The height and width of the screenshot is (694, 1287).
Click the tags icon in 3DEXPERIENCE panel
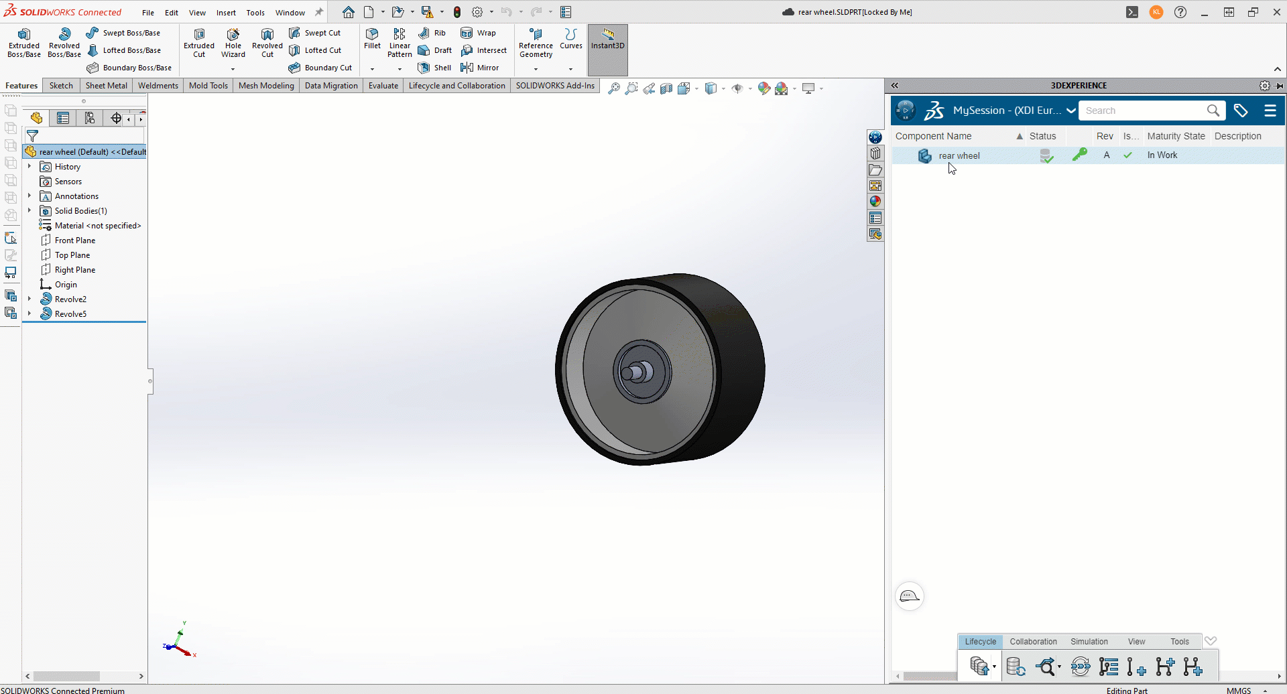[x=1241, y=111]
